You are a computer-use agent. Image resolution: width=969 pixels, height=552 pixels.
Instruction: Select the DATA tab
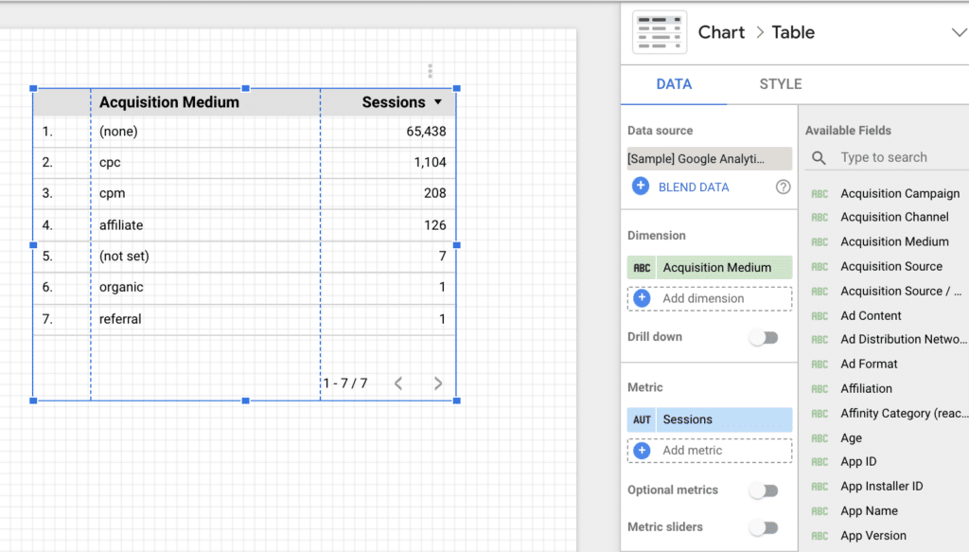674,84
